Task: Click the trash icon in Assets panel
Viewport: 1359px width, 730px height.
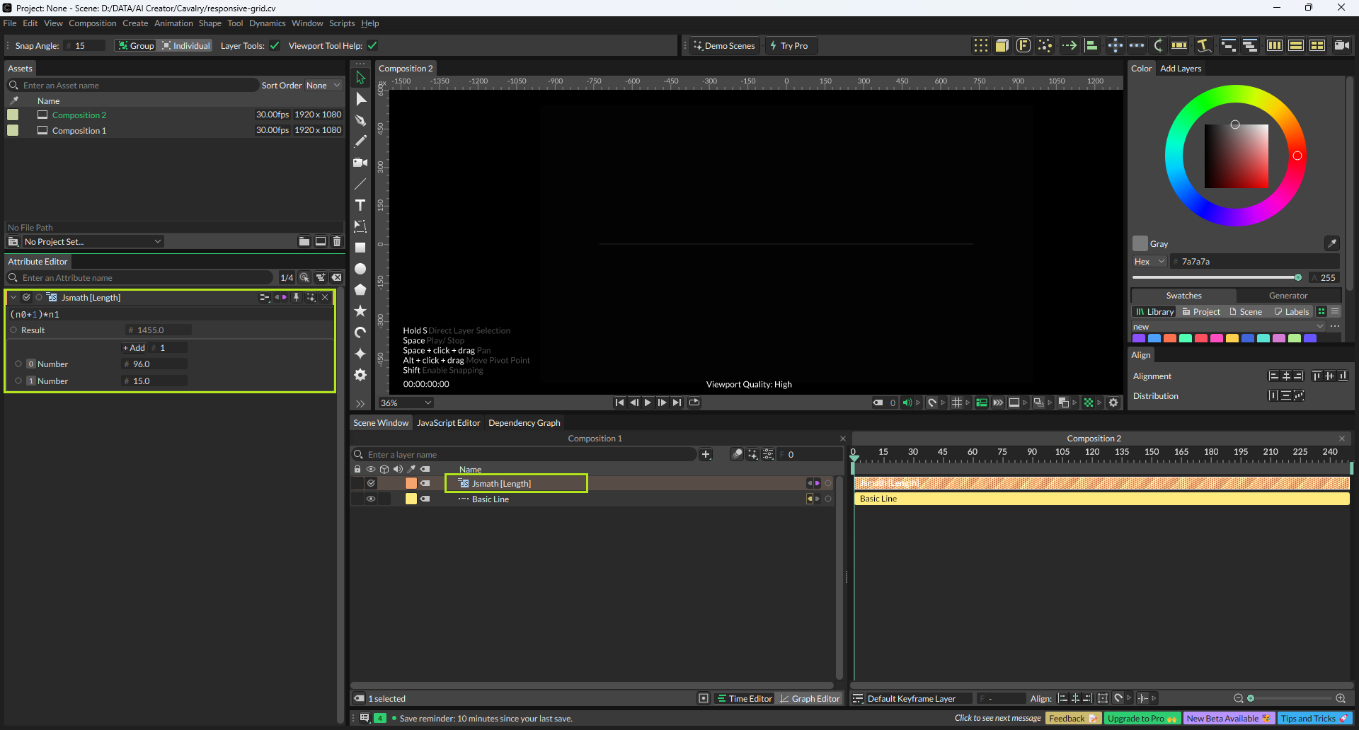Action: click(337, 241)
